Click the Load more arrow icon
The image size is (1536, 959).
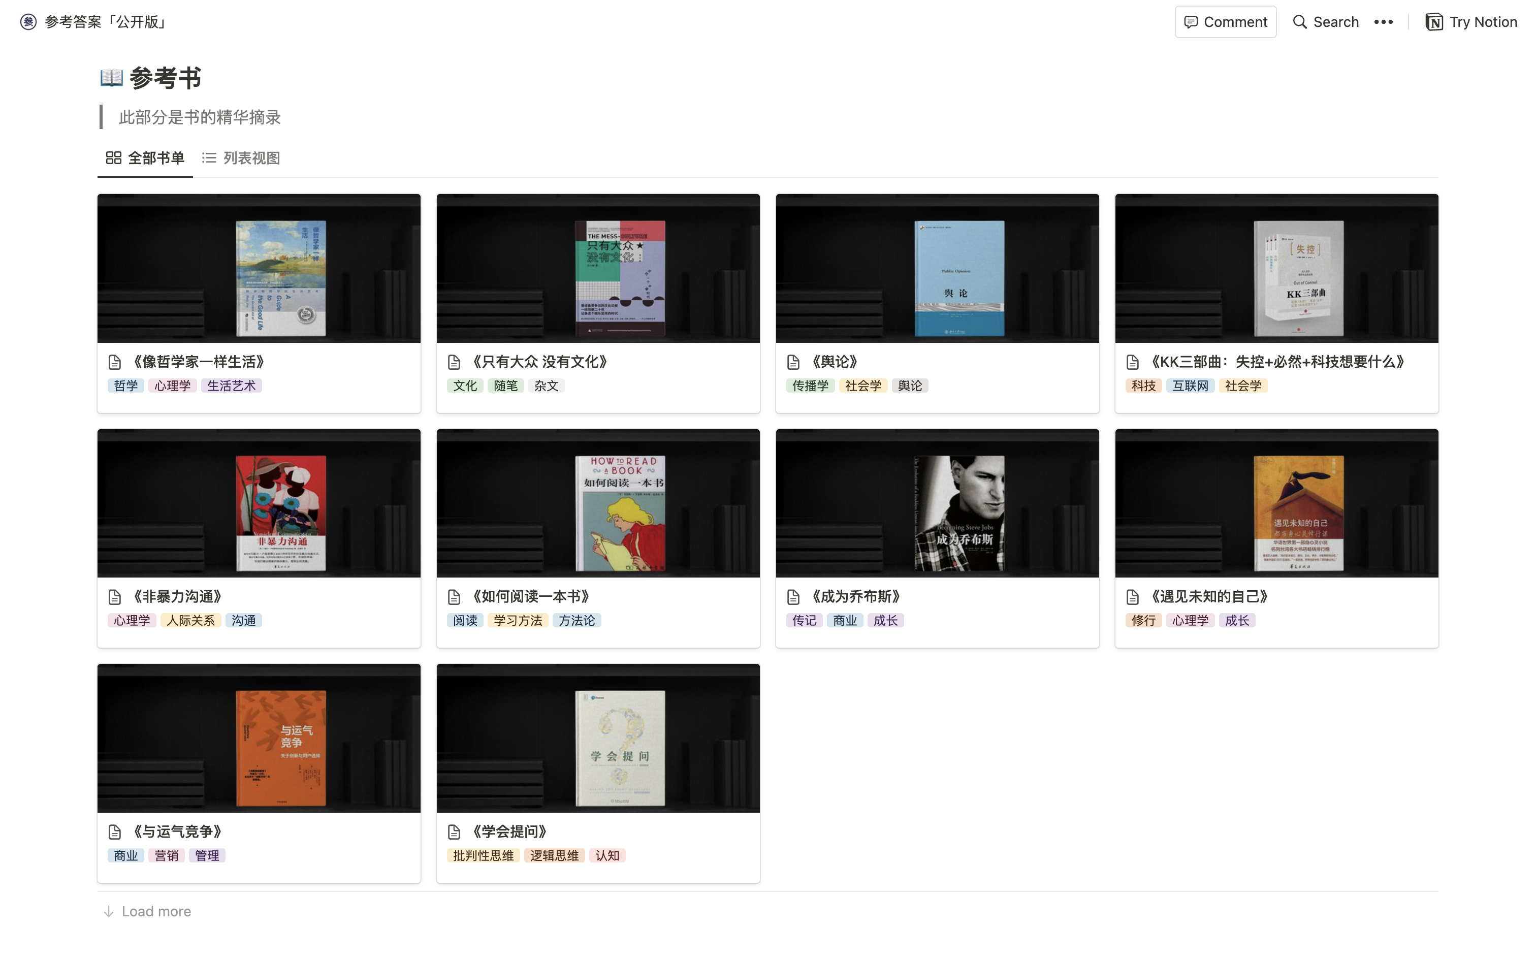click(x=109, y=911)
